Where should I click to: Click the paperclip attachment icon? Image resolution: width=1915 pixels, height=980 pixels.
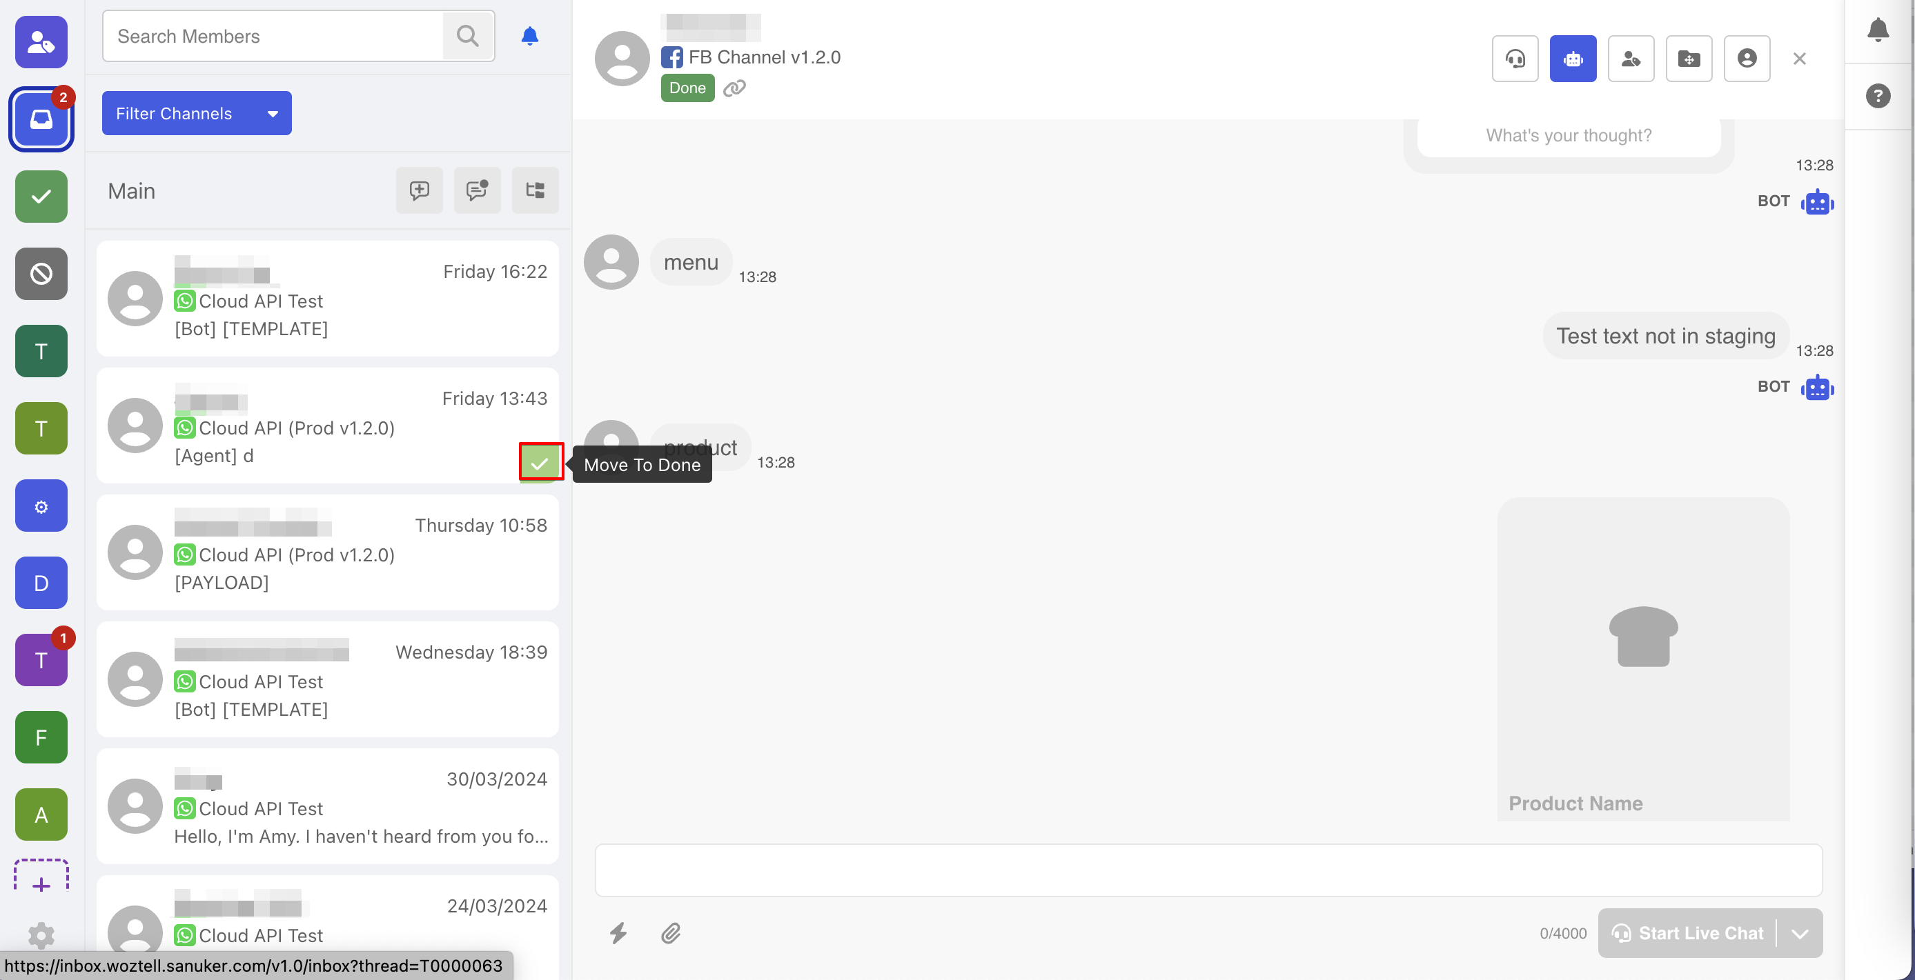pyautogui.click(x=671, y=932)
